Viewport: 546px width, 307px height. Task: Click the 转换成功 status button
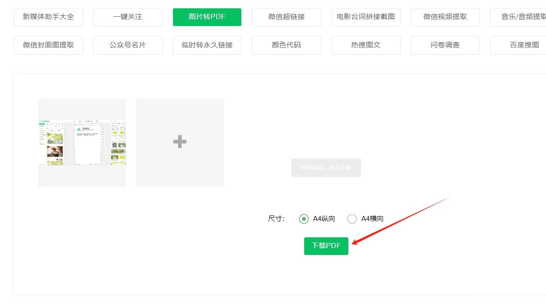coord(326,168)
